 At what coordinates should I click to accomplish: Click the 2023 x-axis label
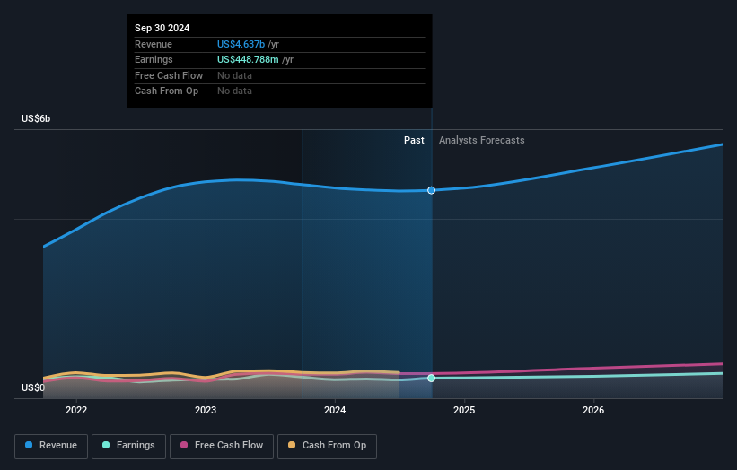point(206,410)
